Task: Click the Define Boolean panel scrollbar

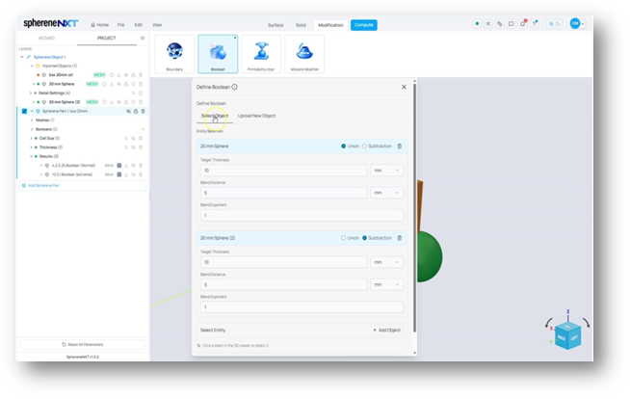Action: tap(414, 207)
